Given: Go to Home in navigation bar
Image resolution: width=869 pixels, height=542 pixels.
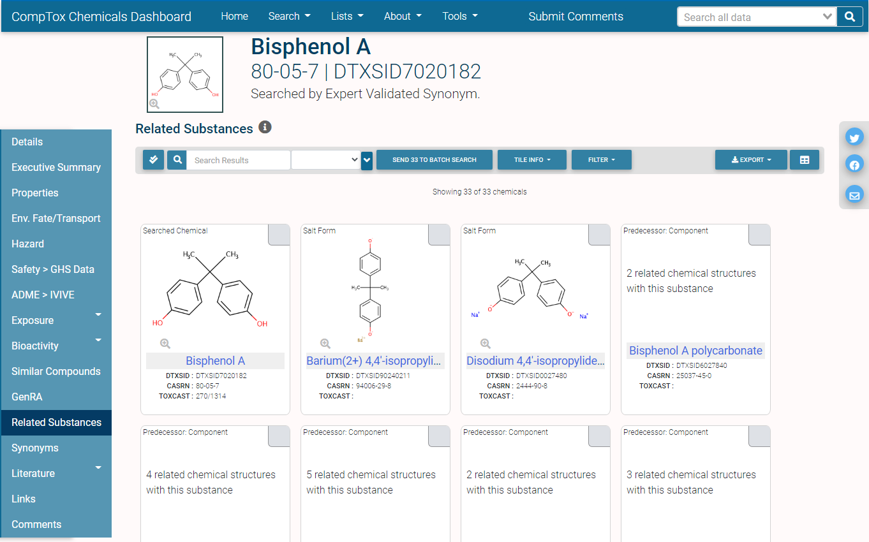Looking at the screenshot, I should (x=234, y=17).
